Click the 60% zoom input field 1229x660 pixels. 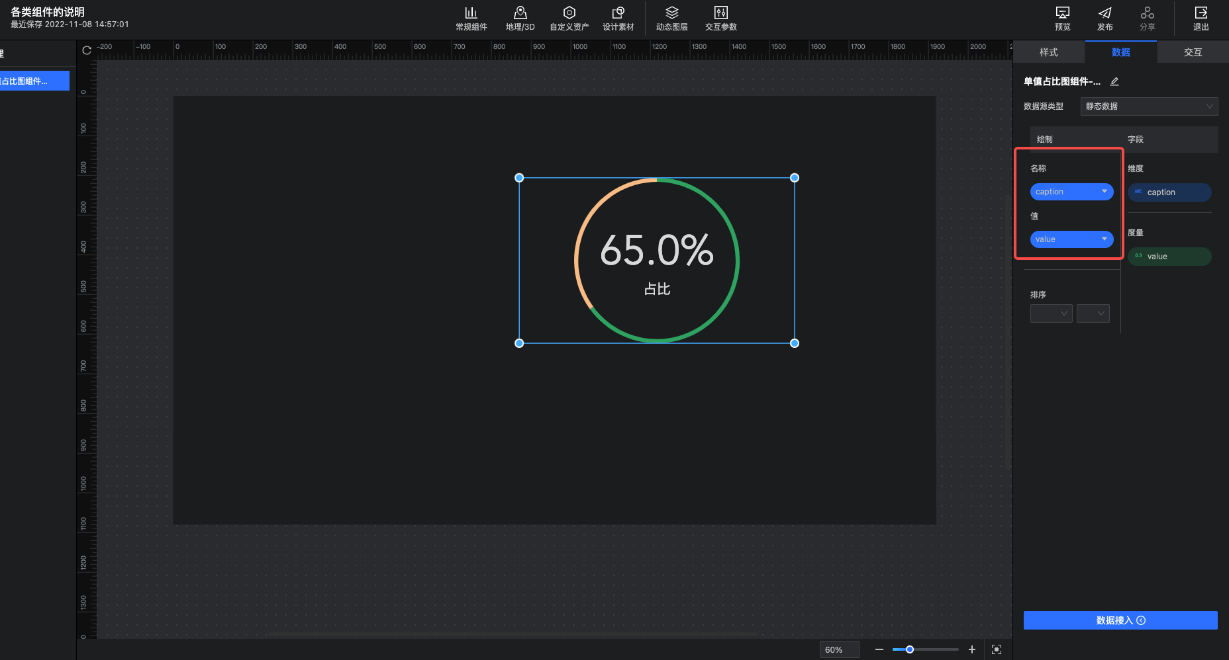pos(838,649)
